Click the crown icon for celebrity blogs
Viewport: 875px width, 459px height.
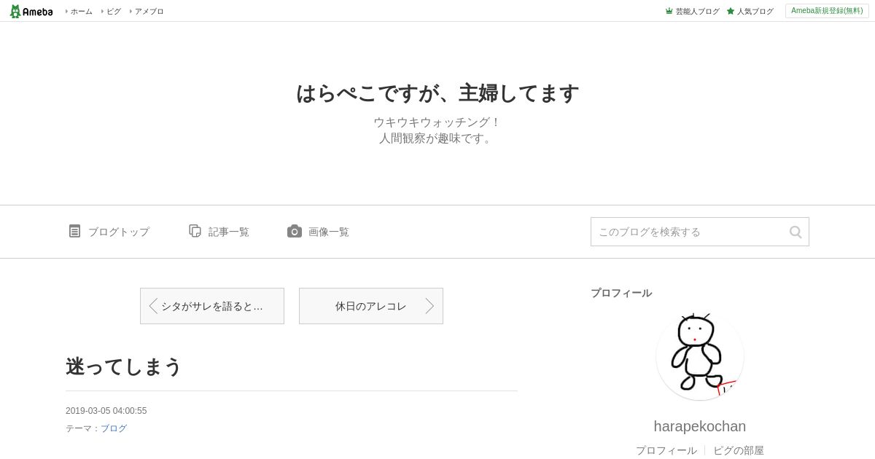669,11
